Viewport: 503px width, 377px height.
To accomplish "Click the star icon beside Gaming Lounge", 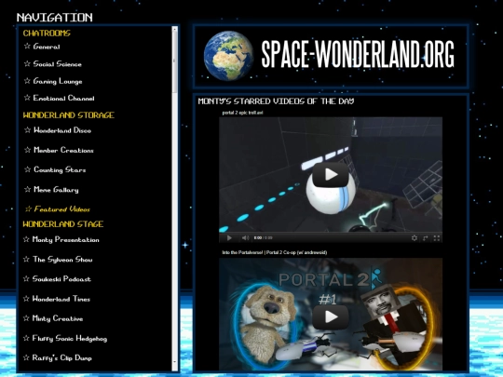I will tap(27, 81).
